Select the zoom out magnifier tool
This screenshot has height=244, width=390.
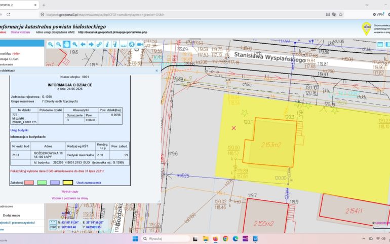pos(58,44)
